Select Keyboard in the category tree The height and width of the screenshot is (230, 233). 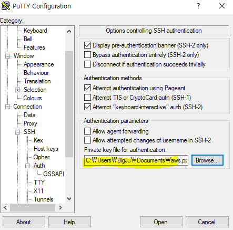[35, 31]
